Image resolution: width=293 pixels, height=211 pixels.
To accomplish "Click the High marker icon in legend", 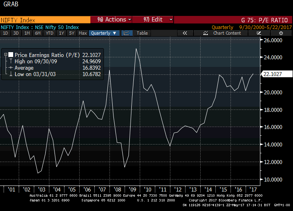I will click(x=10, y=61).
